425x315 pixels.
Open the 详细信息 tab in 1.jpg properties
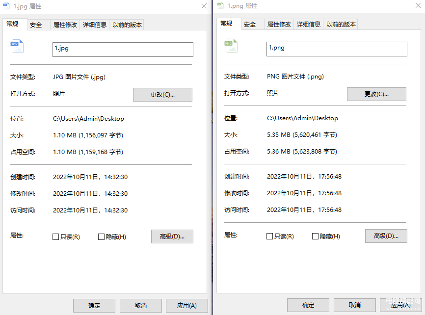(95, 25)
